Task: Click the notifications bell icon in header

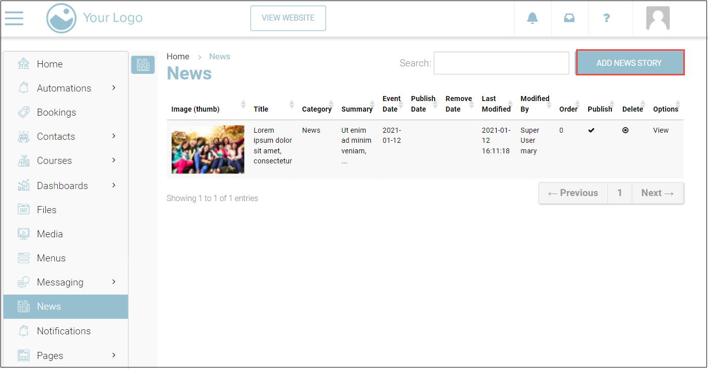Action: pos(532,18)
